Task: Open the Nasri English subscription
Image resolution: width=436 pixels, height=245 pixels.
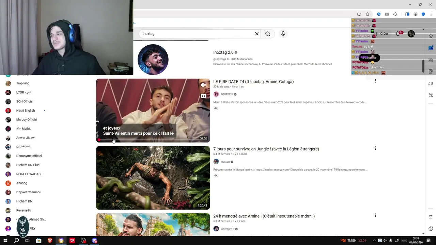Action: click(x=26, y=111)
